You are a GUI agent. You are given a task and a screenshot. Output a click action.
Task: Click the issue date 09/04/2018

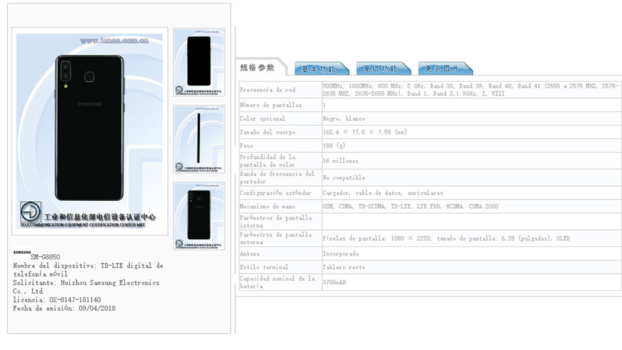97,308
